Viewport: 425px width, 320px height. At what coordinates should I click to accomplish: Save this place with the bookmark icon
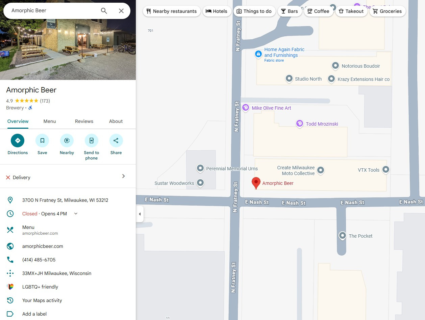pos(42,141)
